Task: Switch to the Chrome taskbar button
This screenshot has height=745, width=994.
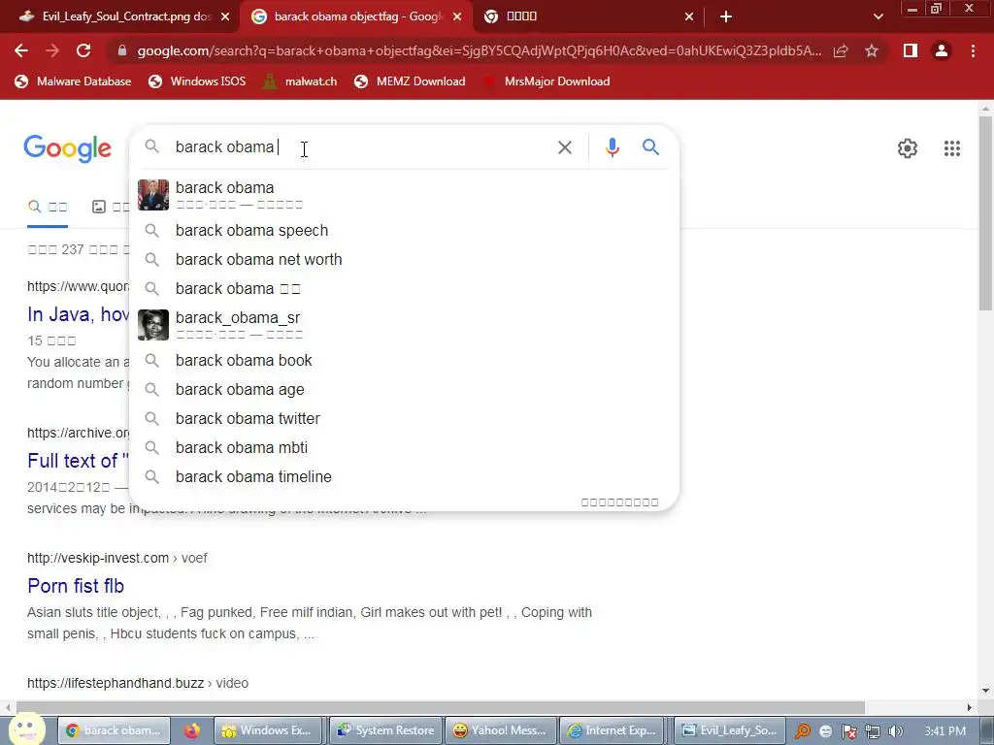Action: click(115, 730)
